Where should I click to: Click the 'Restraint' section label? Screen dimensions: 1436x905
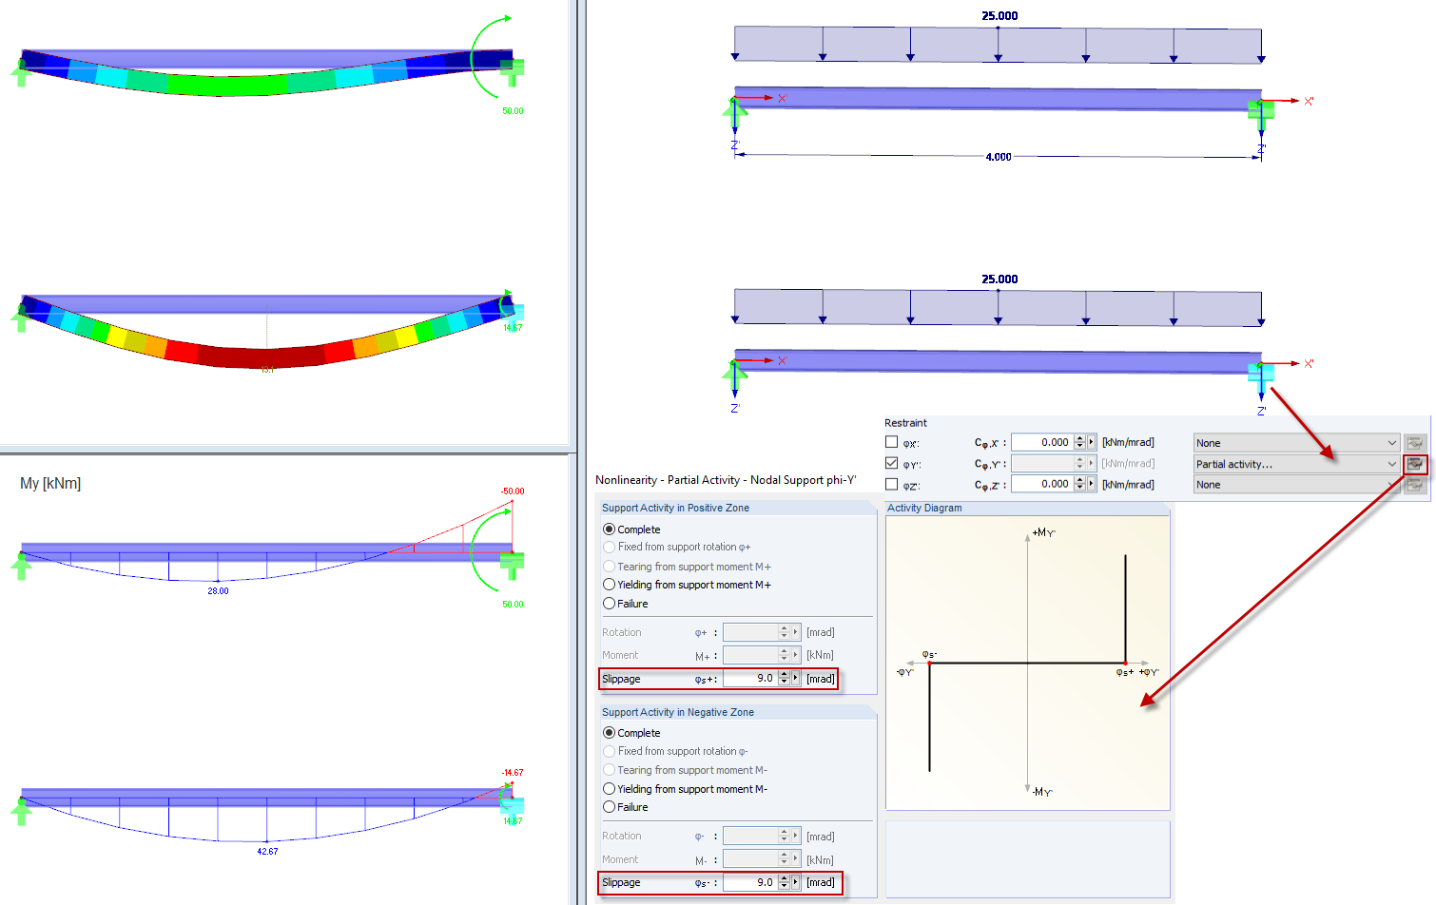tap(905, 423)
